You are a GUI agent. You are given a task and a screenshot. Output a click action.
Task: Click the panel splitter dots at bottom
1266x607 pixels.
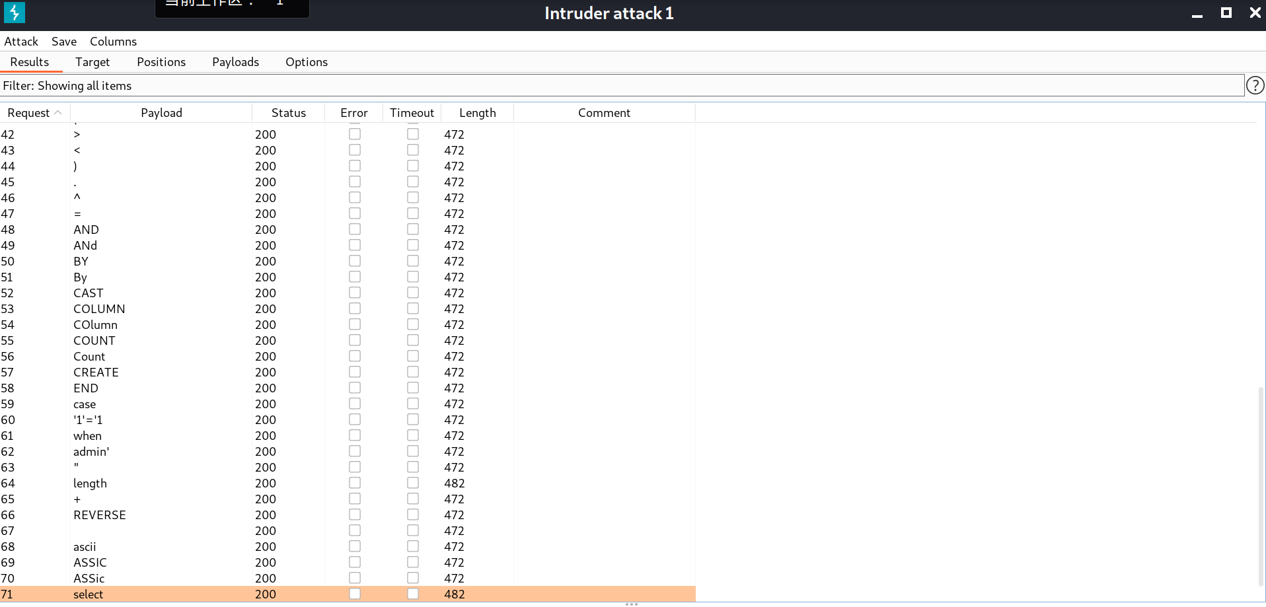pyautogui.click(x=632, y=604)
